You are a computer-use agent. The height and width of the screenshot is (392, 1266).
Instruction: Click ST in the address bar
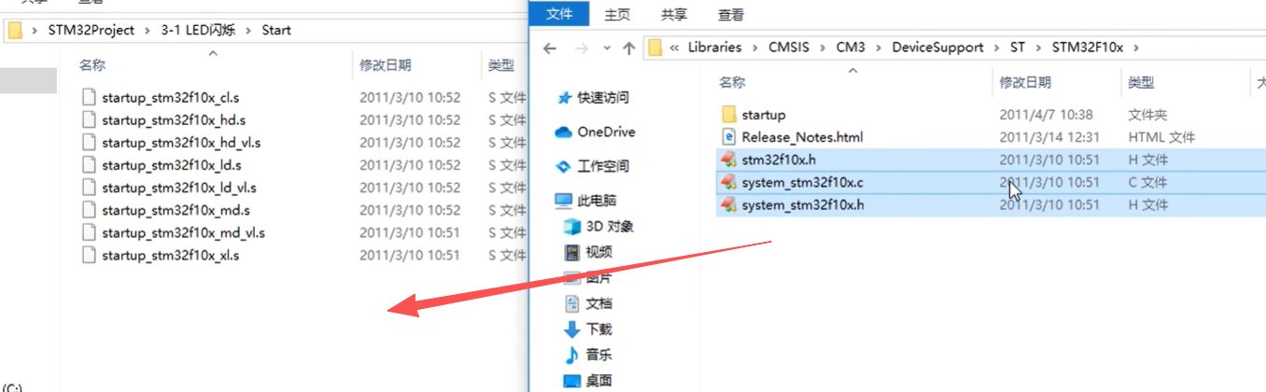[x=1017, y=47]
